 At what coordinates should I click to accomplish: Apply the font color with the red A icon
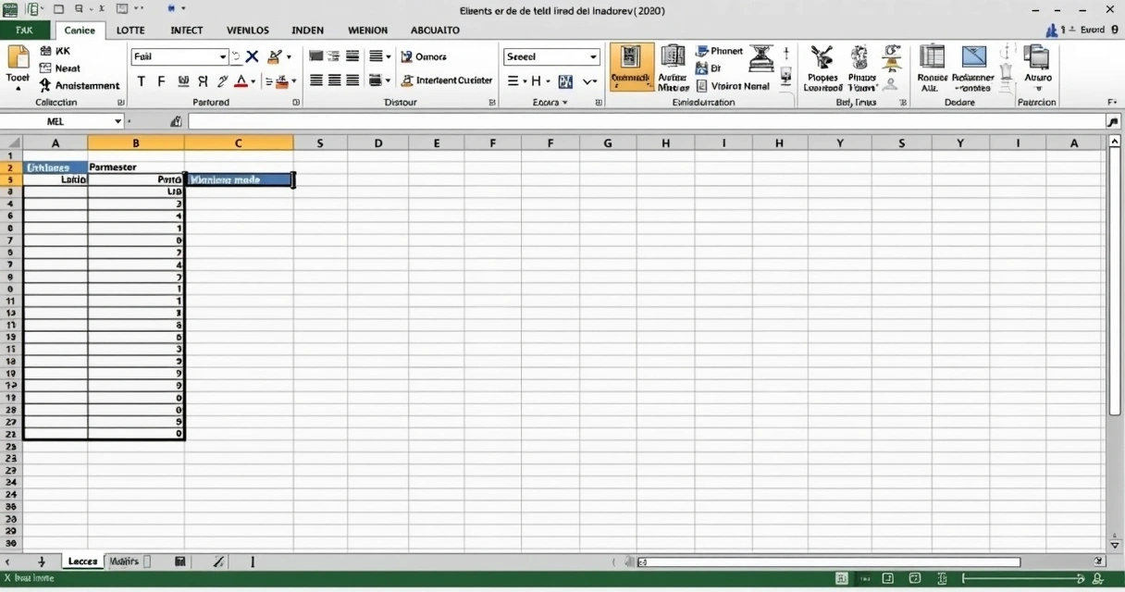242,81
